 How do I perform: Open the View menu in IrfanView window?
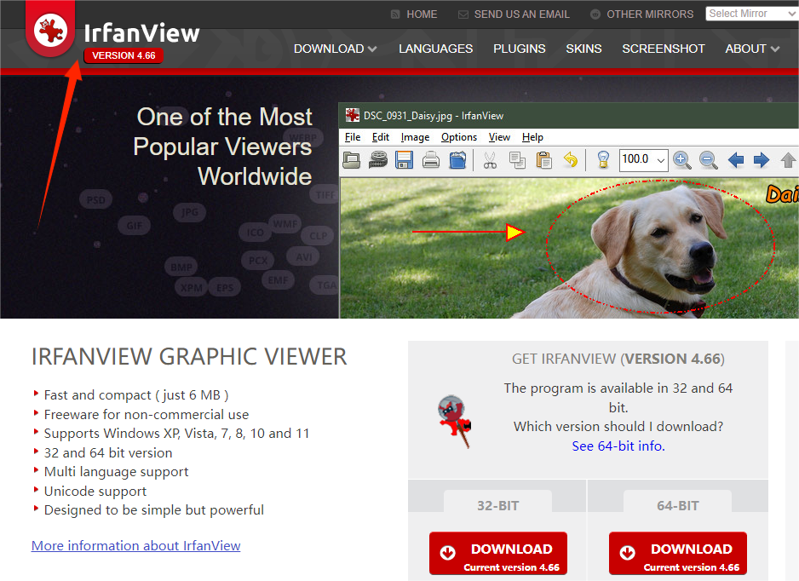[499, 137]
